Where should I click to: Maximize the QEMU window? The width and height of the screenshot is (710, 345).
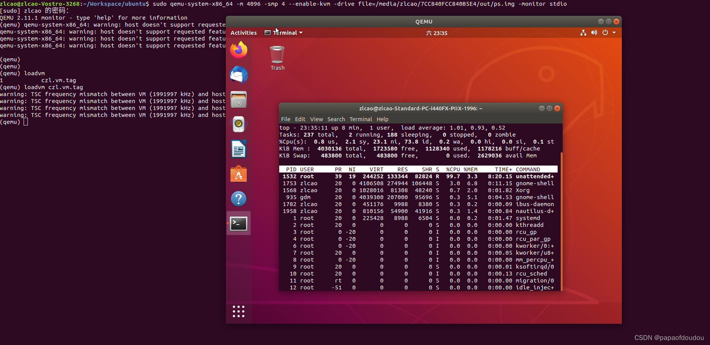coord(609,22)
